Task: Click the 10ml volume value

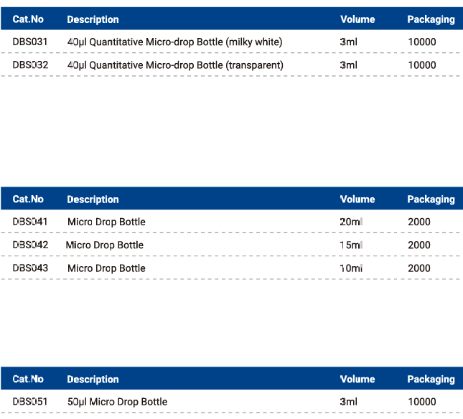Action: pos(351,268)
